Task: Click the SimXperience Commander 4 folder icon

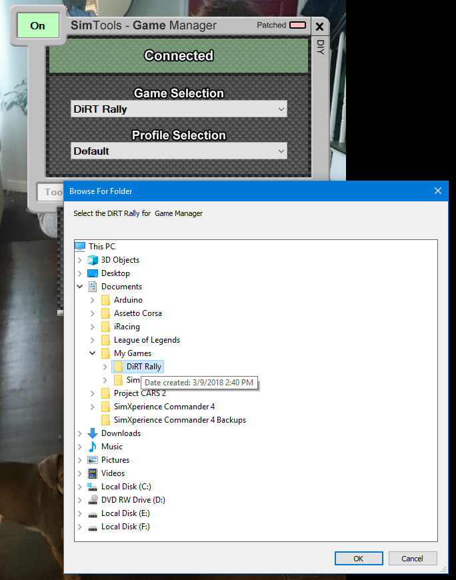Action: coord(105,407)
